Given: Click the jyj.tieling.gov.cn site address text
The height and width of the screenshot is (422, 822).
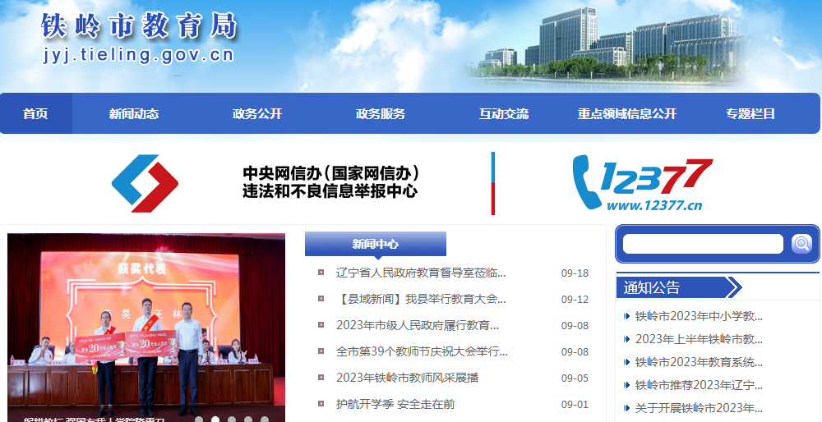Looking at the screenshot, I should (138, 54).
